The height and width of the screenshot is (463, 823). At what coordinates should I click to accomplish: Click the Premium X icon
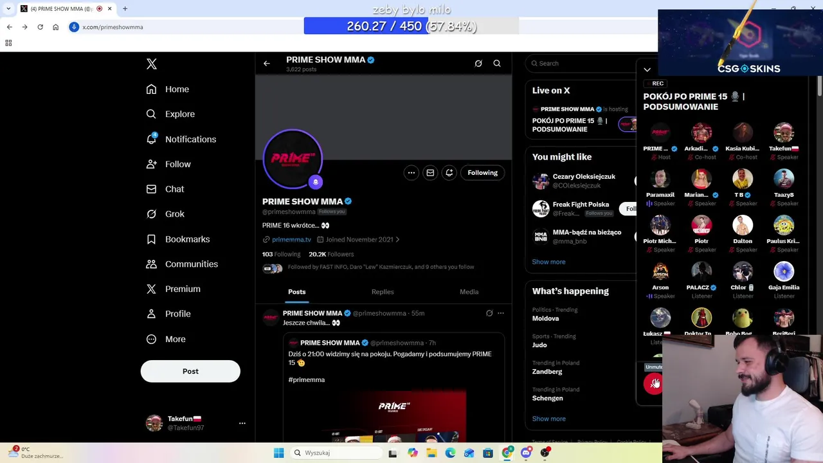[151, 289]
